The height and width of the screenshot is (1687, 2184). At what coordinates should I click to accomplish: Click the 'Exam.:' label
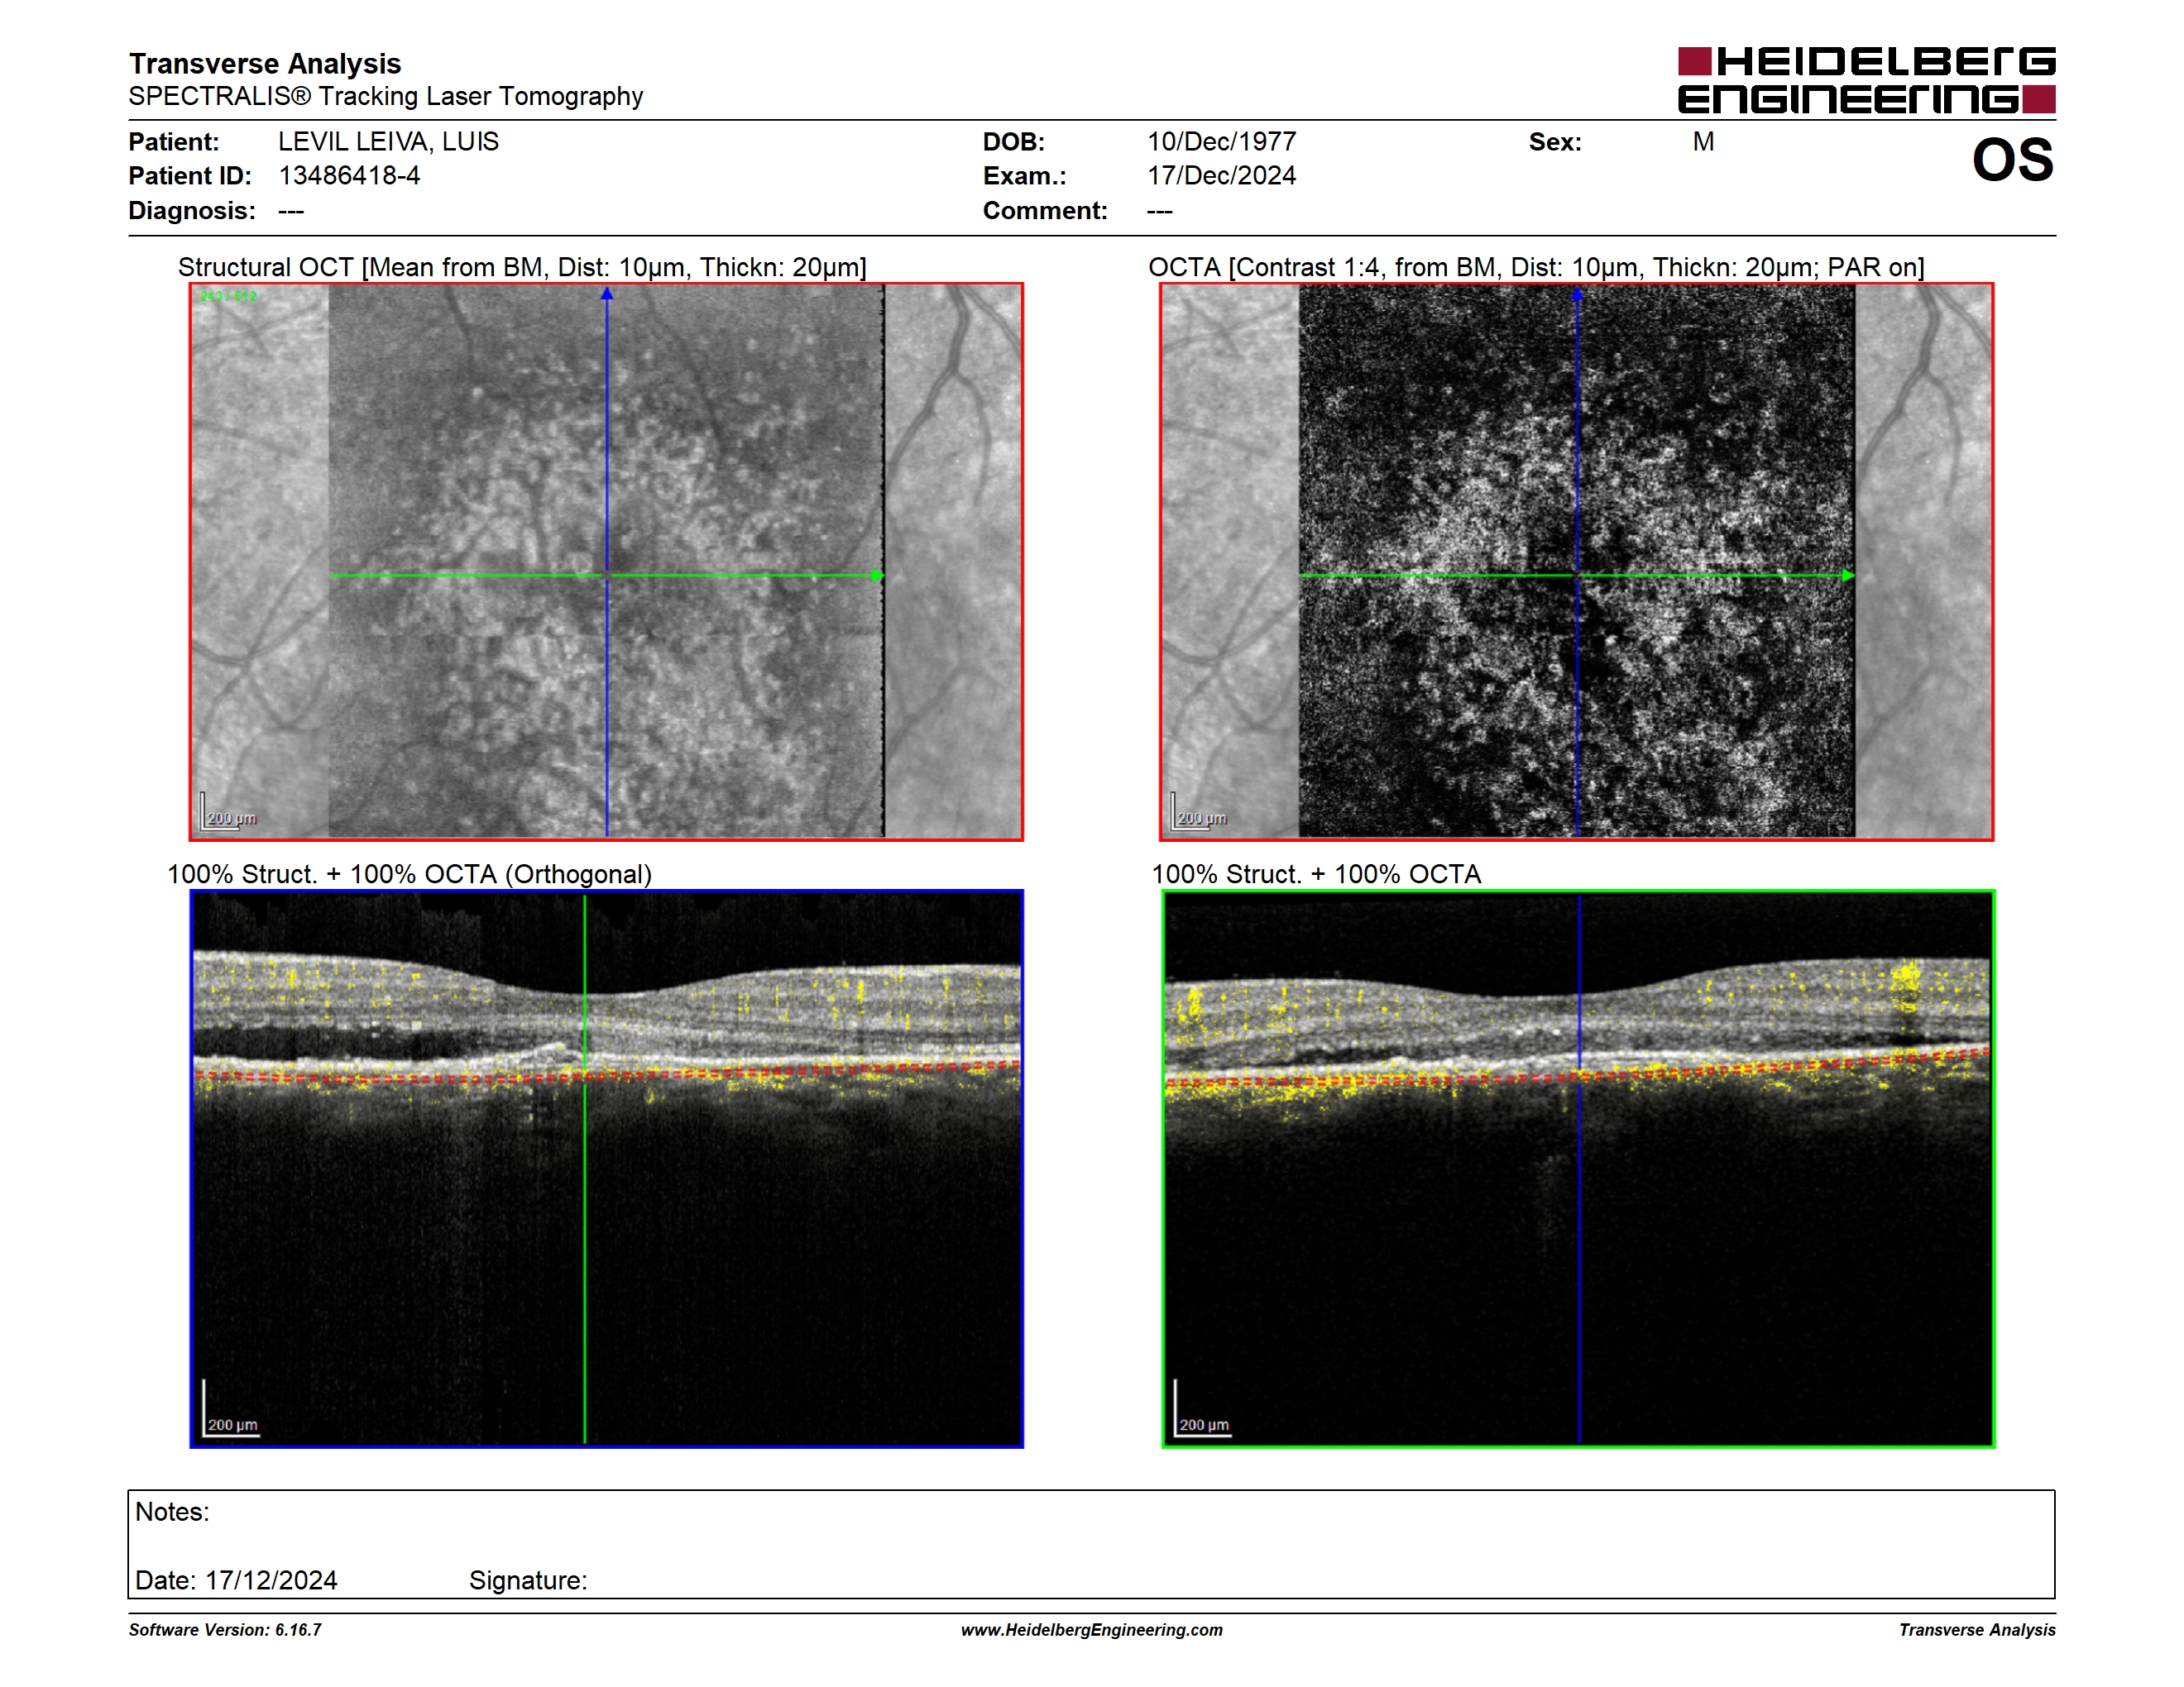(1024, 176)
